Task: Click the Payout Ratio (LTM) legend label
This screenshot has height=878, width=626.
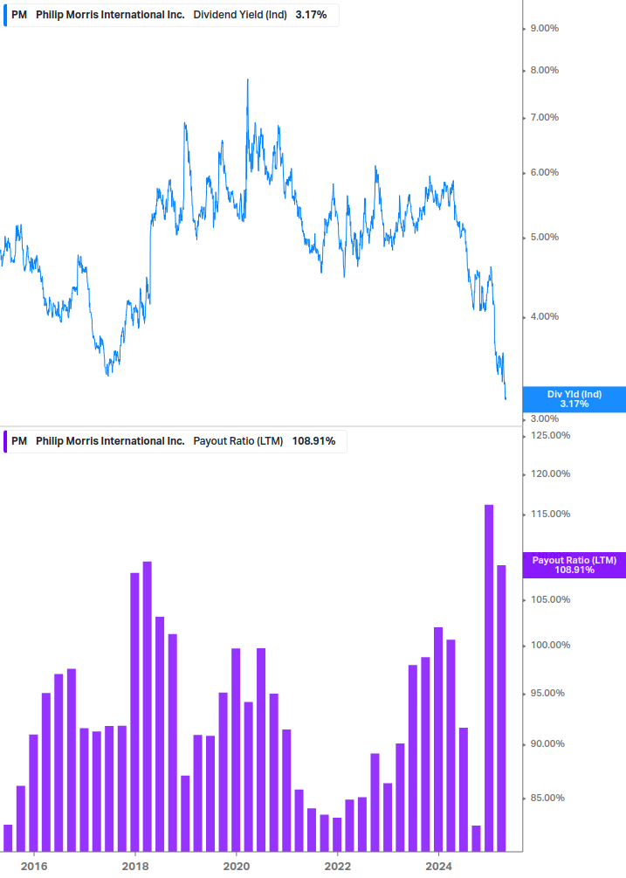Action: tap(238, 441)
